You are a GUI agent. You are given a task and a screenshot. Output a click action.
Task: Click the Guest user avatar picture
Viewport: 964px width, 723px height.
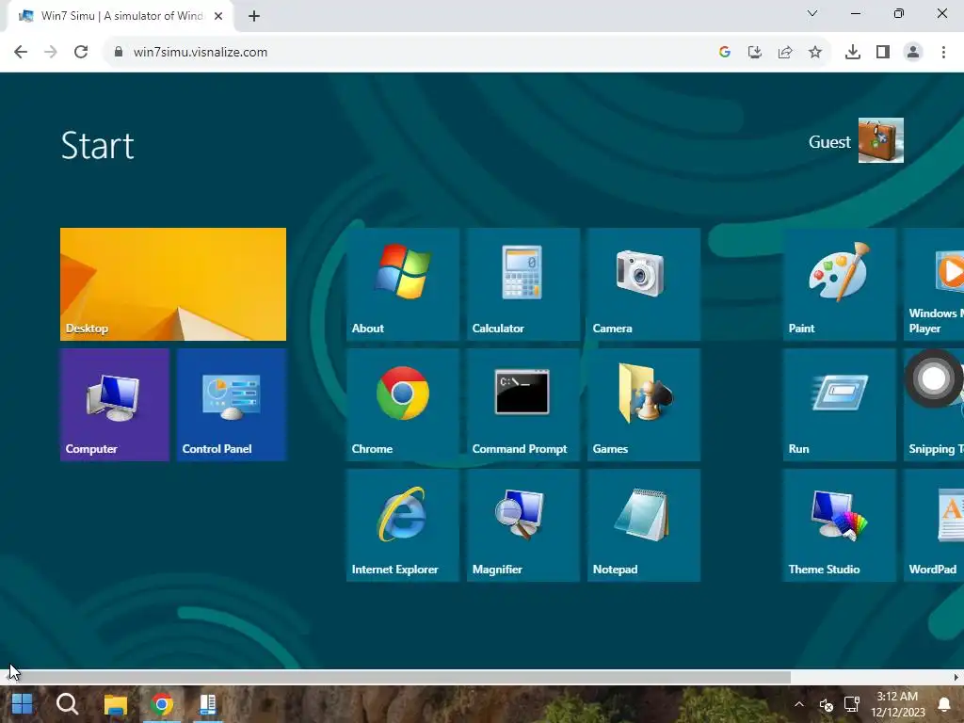(x=880, y=140)
